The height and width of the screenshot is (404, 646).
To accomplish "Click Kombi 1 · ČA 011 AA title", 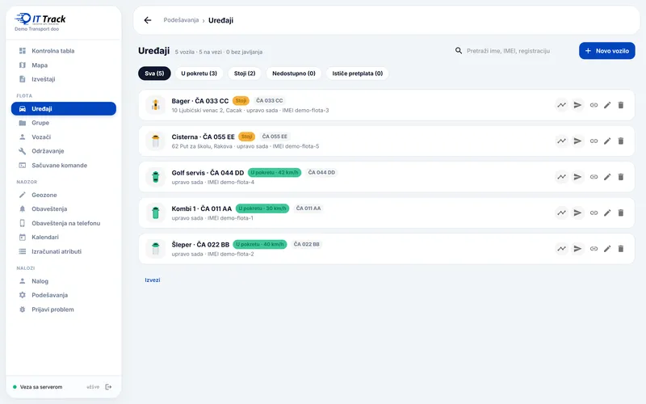I will point(201,208).
